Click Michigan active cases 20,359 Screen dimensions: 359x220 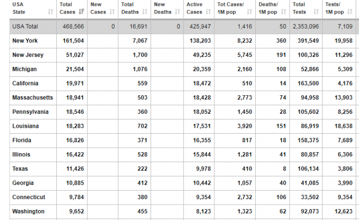click(x=202, y=69)
